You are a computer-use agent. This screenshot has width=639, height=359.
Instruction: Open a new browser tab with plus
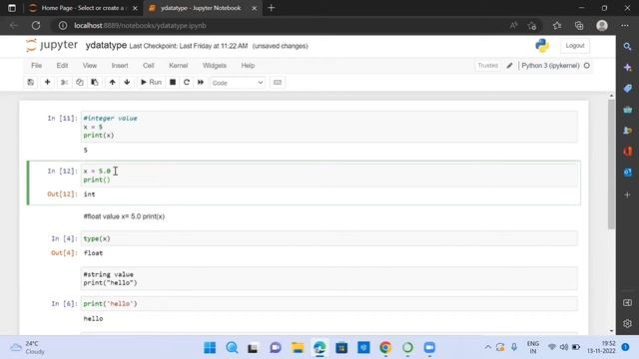pyautogui.click(x=271, y=8)
